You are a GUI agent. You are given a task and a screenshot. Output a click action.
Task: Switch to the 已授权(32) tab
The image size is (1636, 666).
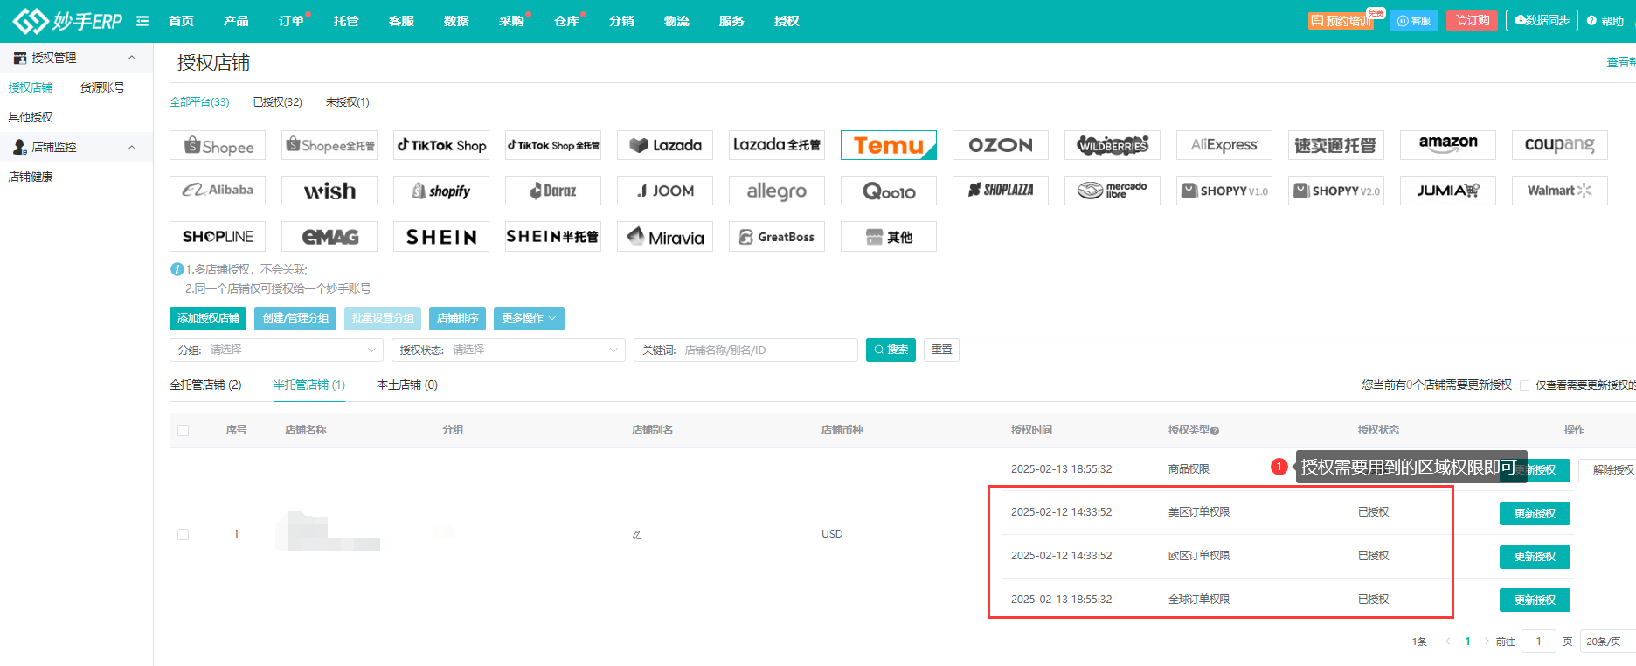(x=277, y=102)
